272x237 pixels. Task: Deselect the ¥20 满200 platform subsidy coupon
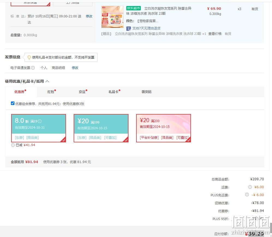click(163, 128)
